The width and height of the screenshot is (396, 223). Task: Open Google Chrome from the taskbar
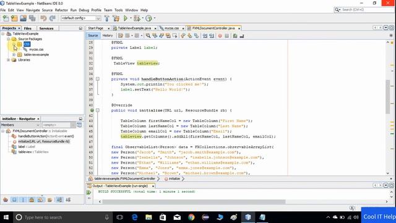click(191, 217)
